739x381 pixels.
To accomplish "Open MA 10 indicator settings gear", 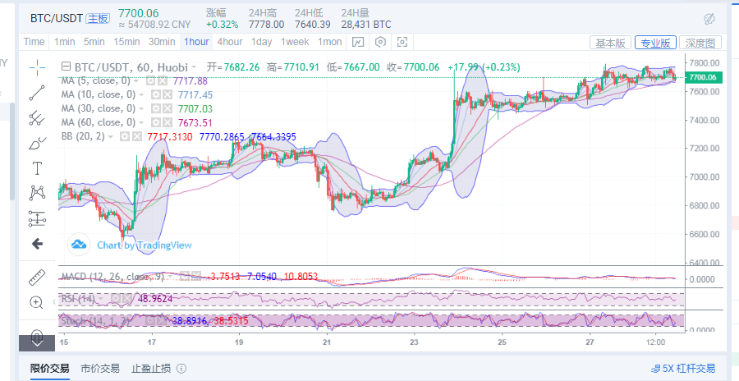I will [155, 94].
